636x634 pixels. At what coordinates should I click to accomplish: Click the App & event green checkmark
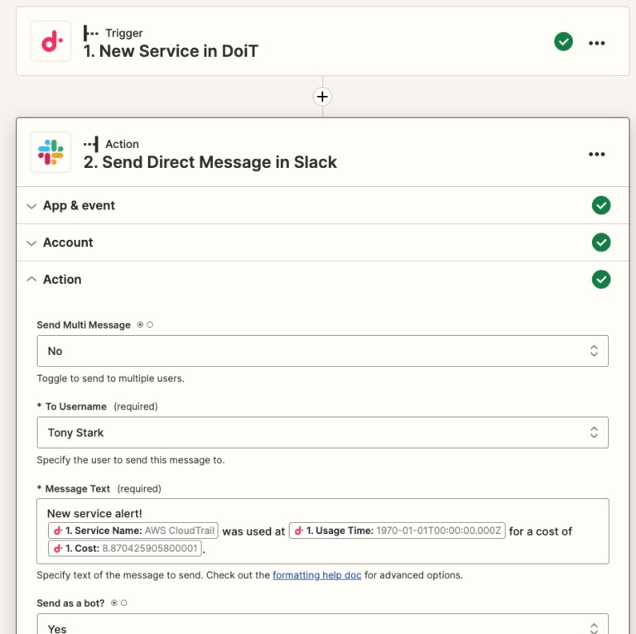(x=601, y=205)
